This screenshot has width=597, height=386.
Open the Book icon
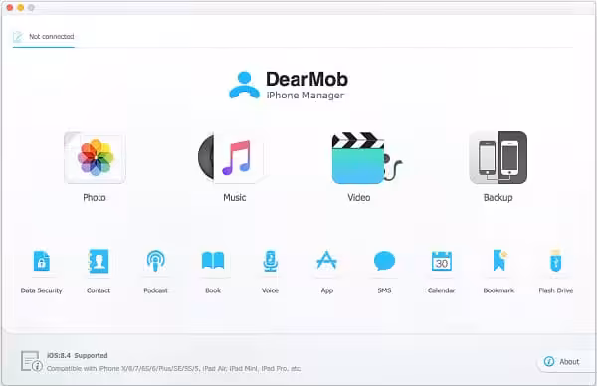(213, 261)
